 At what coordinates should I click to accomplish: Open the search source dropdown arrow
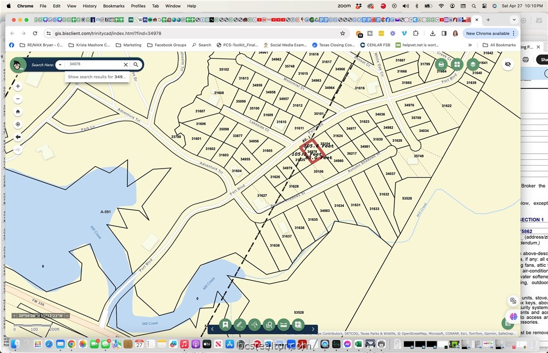pyautogui.click(x=60, y=64)
